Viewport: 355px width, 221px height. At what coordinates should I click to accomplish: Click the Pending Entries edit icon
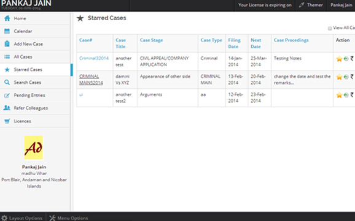(7, 96)
